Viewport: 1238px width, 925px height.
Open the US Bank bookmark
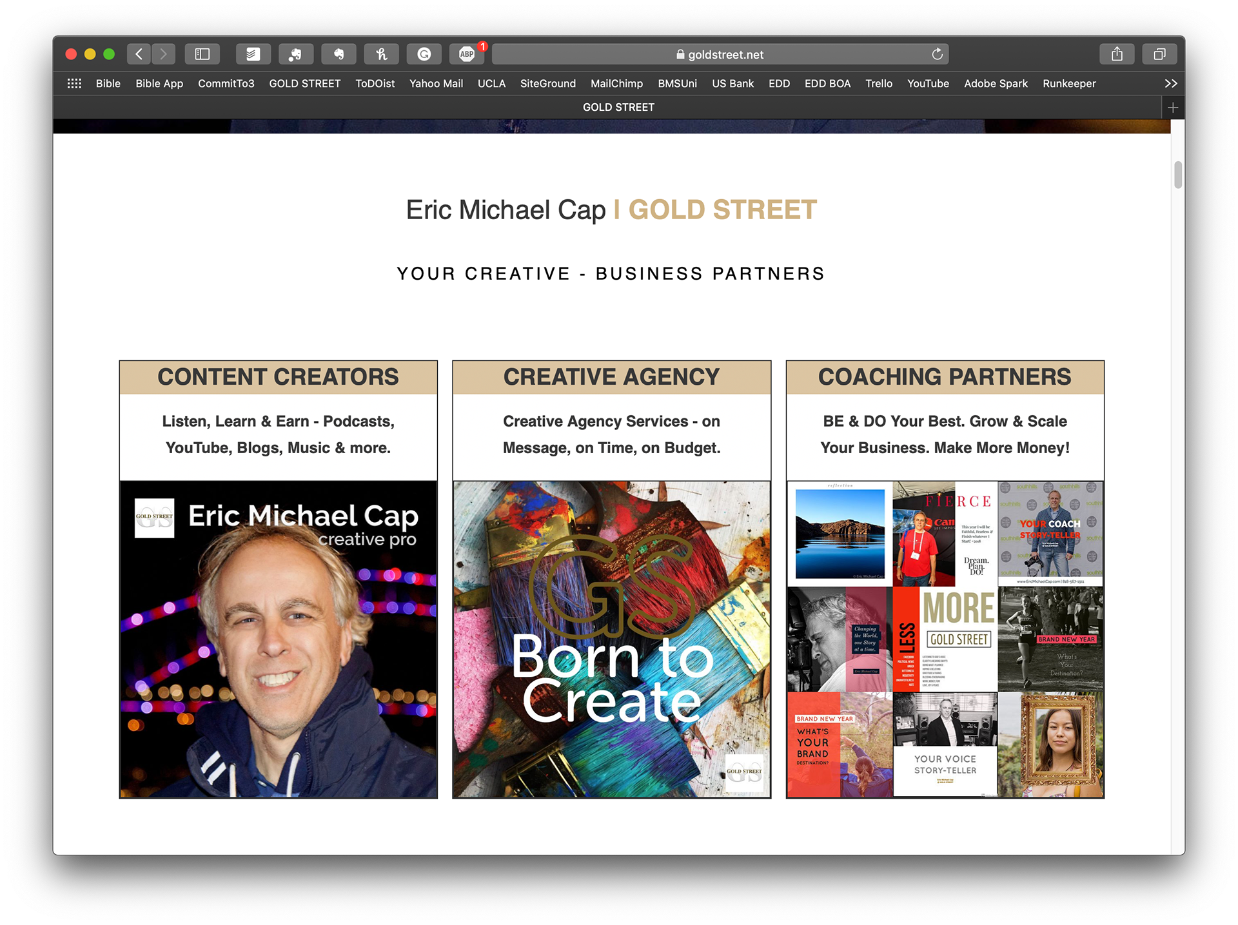point(733,83)
